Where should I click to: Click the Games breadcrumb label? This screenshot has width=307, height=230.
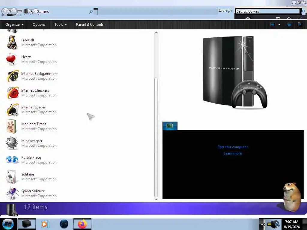(43, 12)
